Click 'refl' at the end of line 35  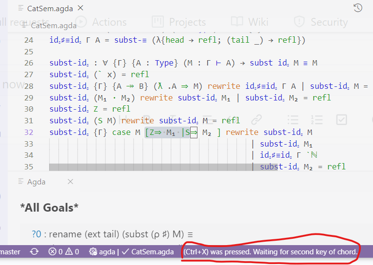click(x=336, y=166)
